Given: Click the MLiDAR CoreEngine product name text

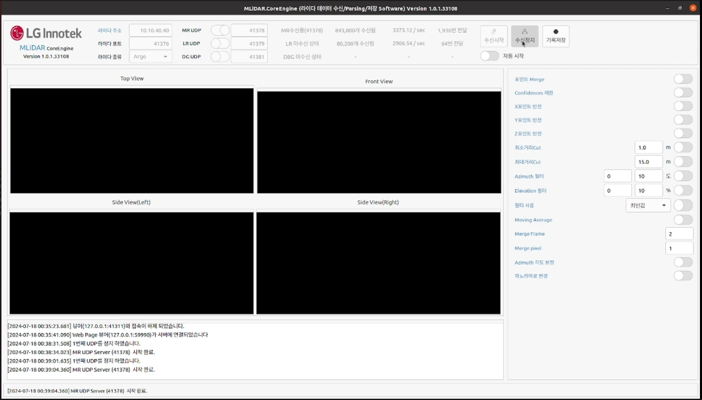Looking at the screenshot, I should 46,48.
